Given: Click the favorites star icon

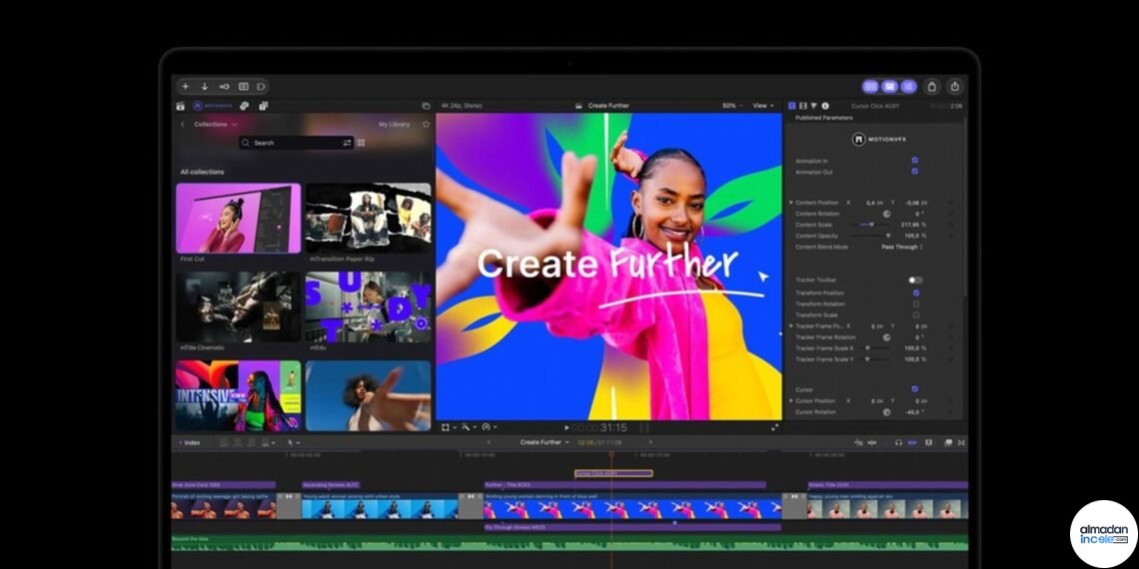Looking at the screenshot, I should click(x=426, y=124).
